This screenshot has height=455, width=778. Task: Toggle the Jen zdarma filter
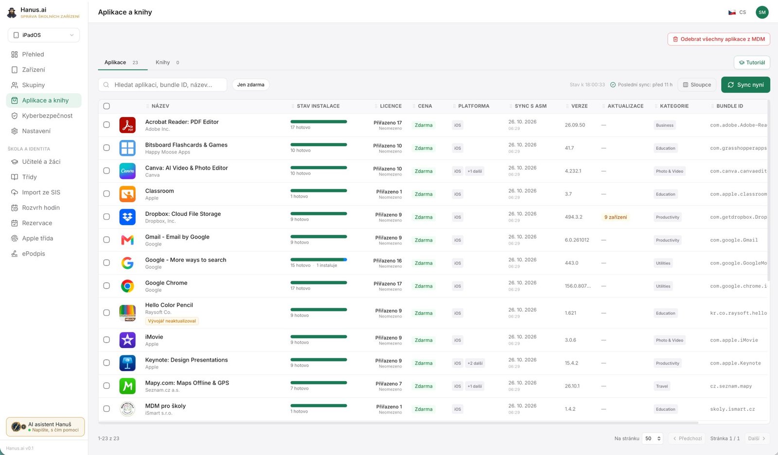[250, 85]
